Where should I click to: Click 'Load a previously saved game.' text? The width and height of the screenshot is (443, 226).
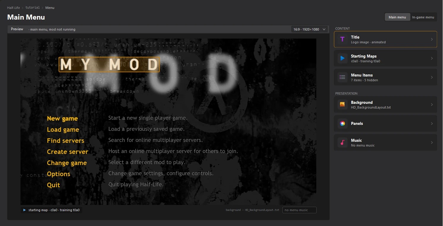[x=146, y=129]
